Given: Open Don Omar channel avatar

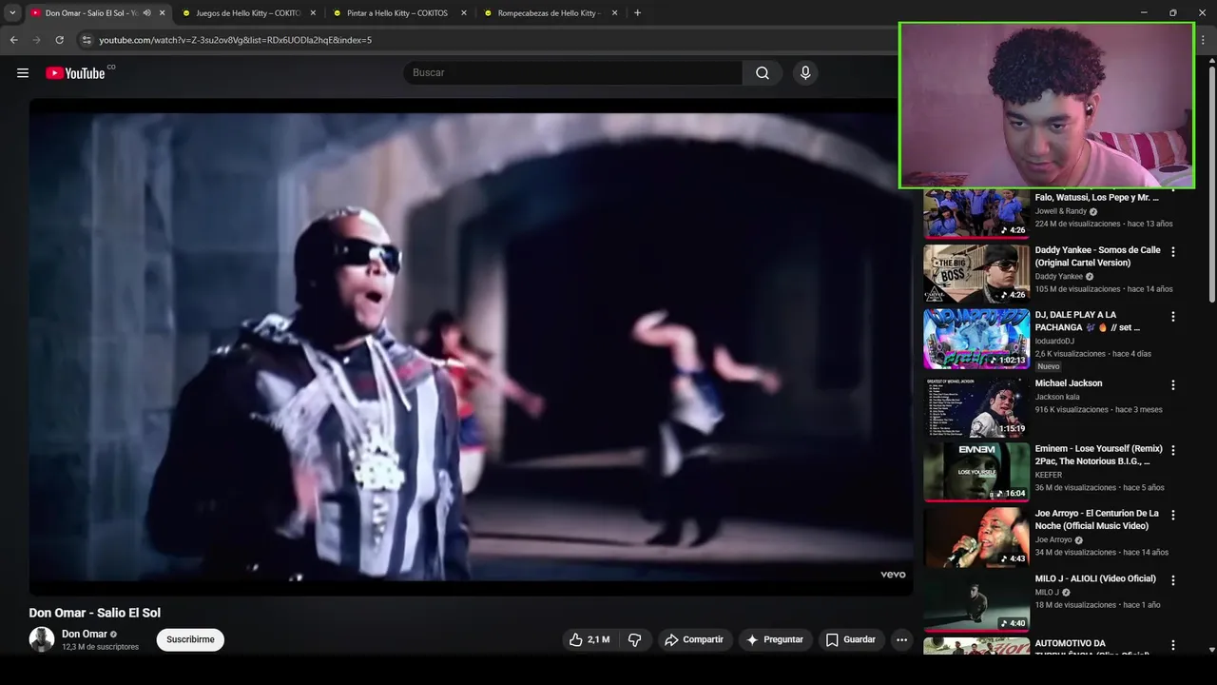Looking at the screenshot, I should (x=42, y=639).
